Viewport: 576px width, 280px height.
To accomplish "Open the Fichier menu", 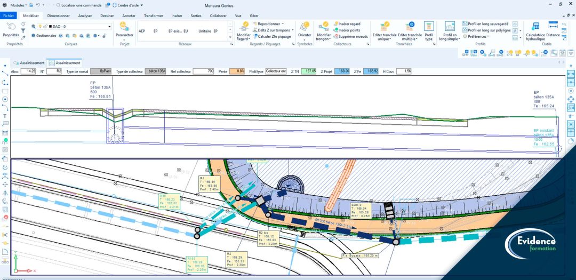I will pyautogui.click(x=9, y=16).
